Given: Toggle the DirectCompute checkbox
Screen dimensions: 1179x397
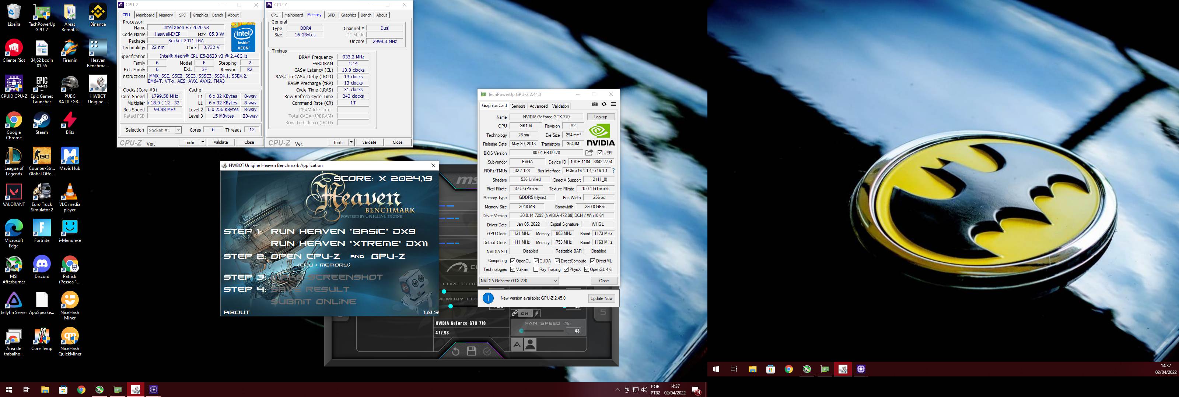Looking at the screenshot, I should pyautogui.click(x=557, y=261).
